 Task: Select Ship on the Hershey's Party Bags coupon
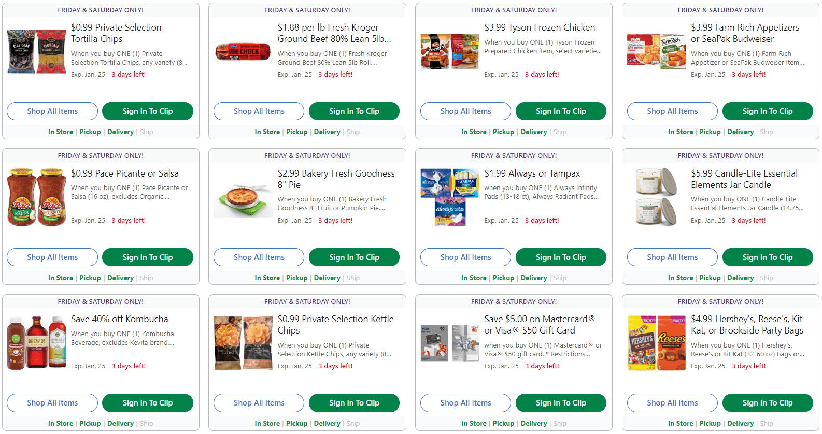[766, 423]
